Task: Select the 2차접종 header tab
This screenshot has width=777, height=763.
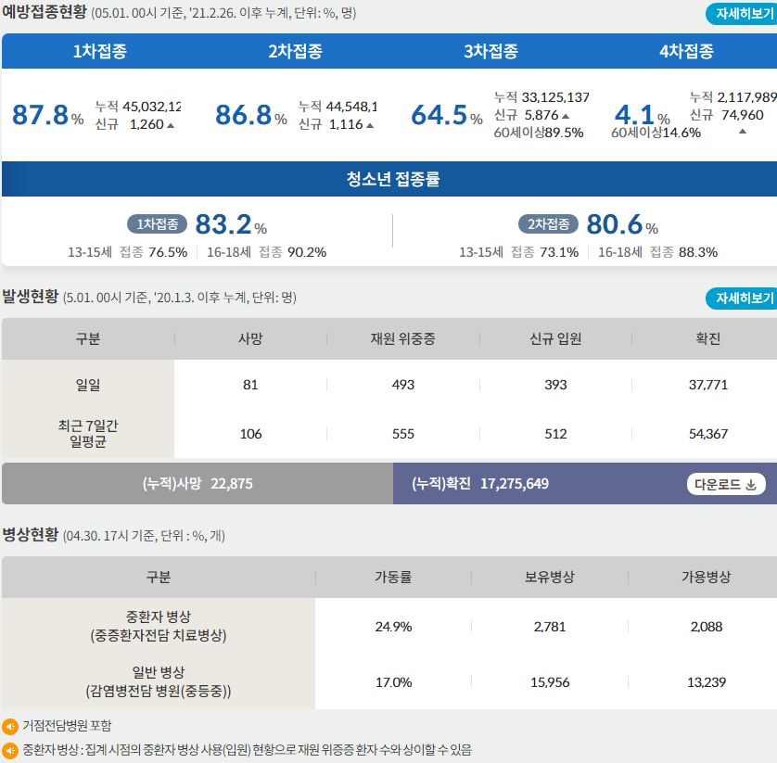Action: pyautogui.click(x=296, y=51)
